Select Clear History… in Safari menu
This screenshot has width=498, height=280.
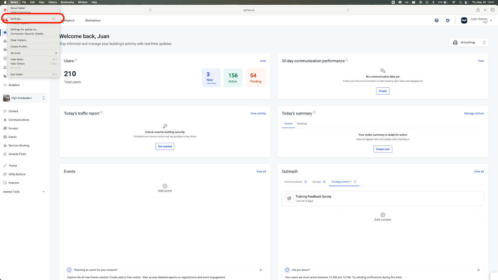19,40
